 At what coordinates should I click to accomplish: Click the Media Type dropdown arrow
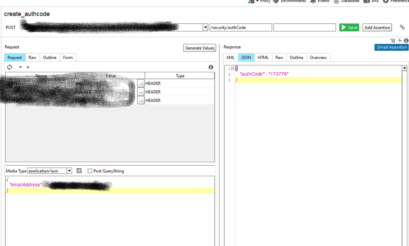[69, 171]
